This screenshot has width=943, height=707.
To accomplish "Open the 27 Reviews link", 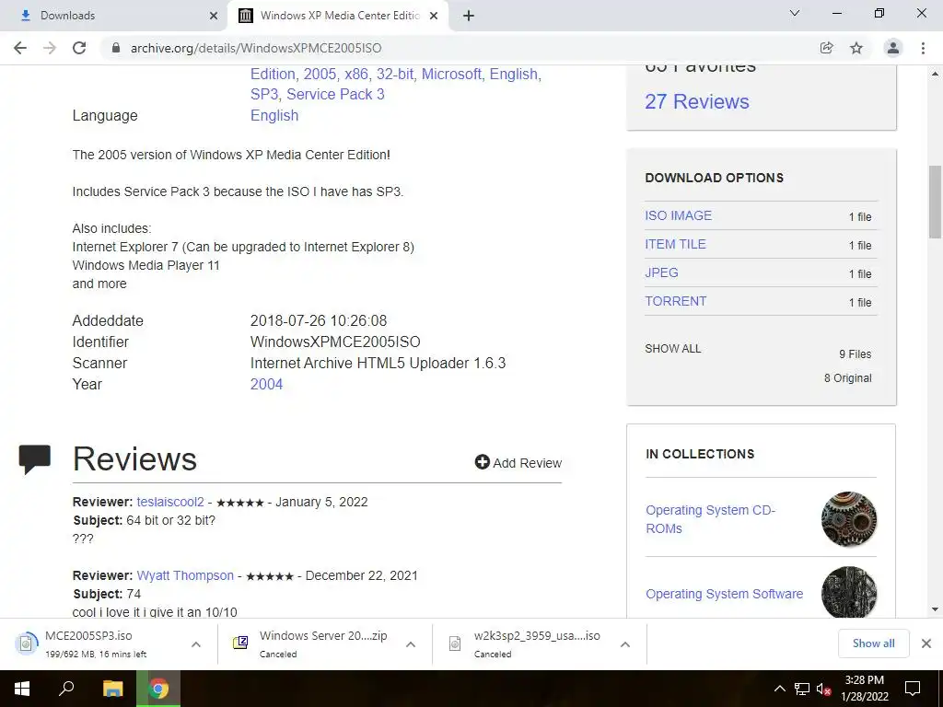I will (697, 101).
